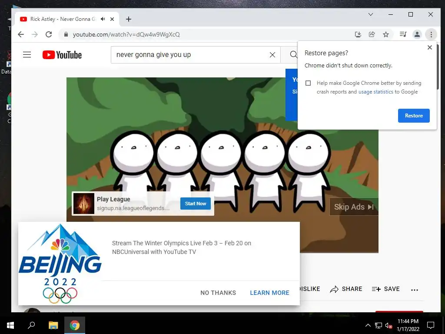The height and width of the screenshot is (334, 445).
Task: Open the usage statistics link
Action: pos(375,92)
